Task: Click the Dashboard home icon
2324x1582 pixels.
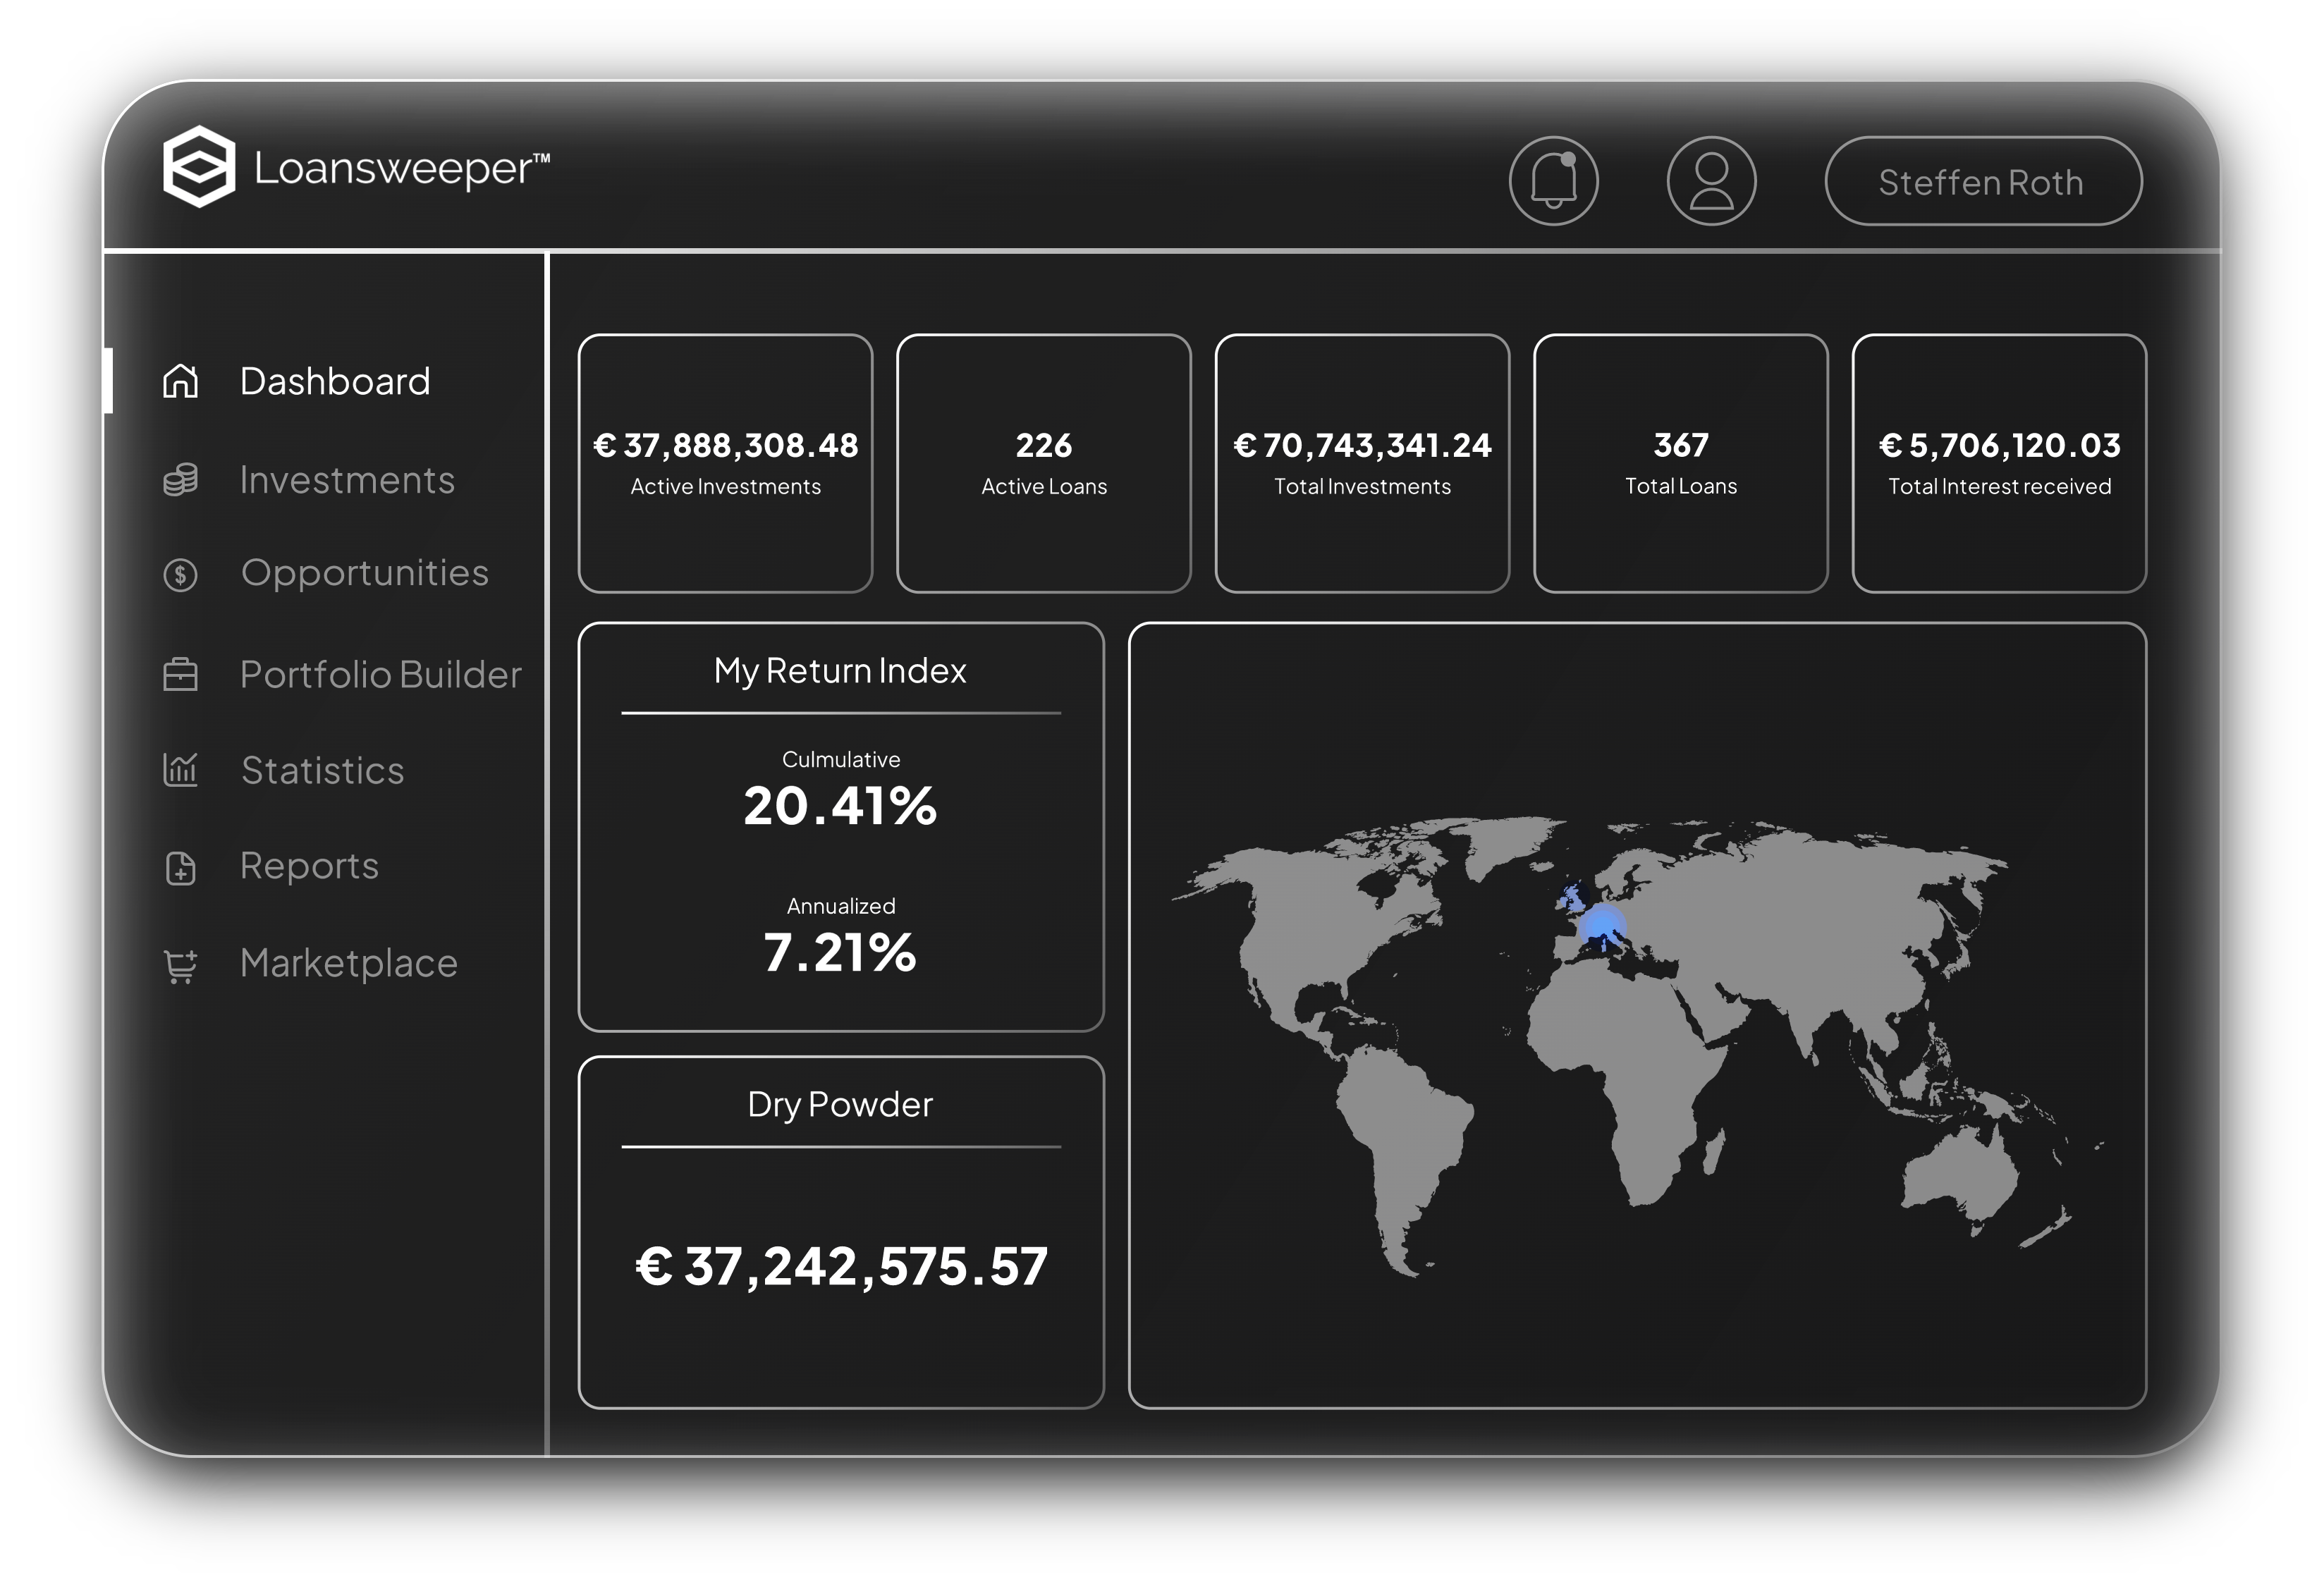Action: 181,381
